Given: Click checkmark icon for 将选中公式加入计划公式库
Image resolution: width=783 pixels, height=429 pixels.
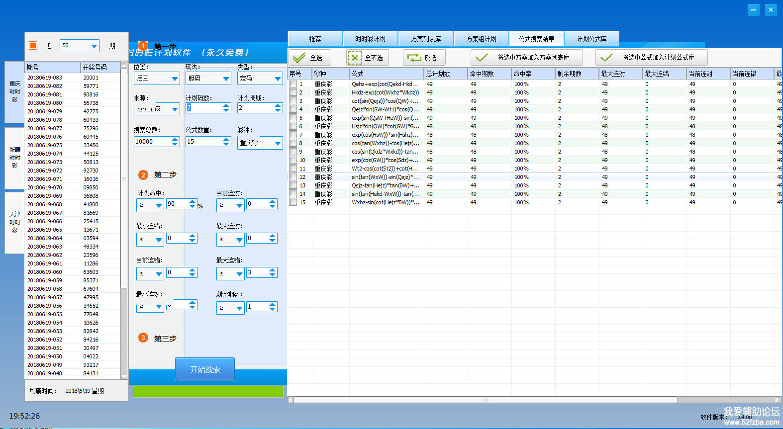Looking at the screenshot, I should (x=606, y=58).
